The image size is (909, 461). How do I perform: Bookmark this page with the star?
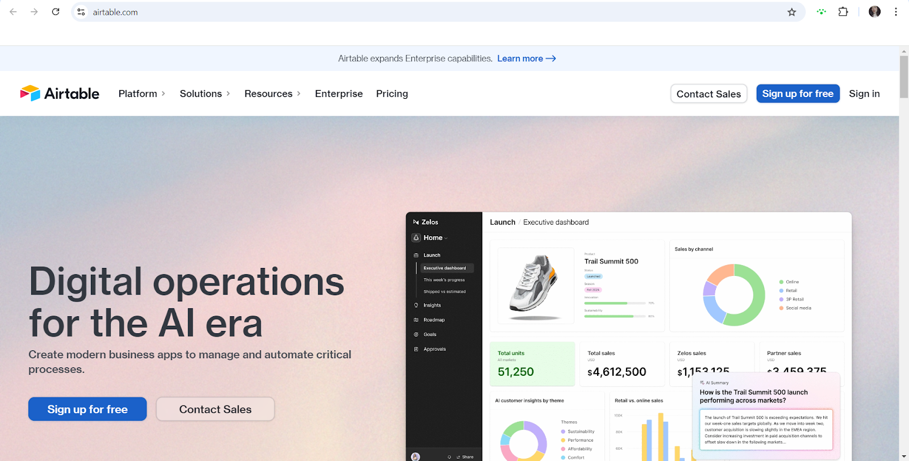[x=791, y=12]
